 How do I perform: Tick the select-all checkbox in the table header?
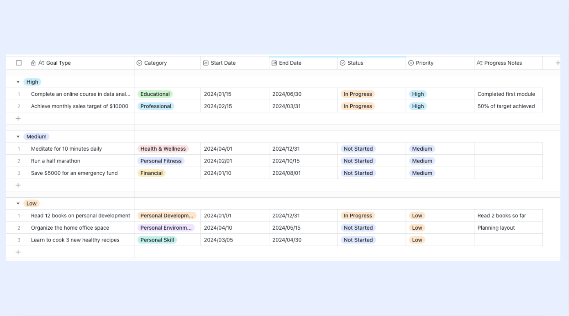19,63
